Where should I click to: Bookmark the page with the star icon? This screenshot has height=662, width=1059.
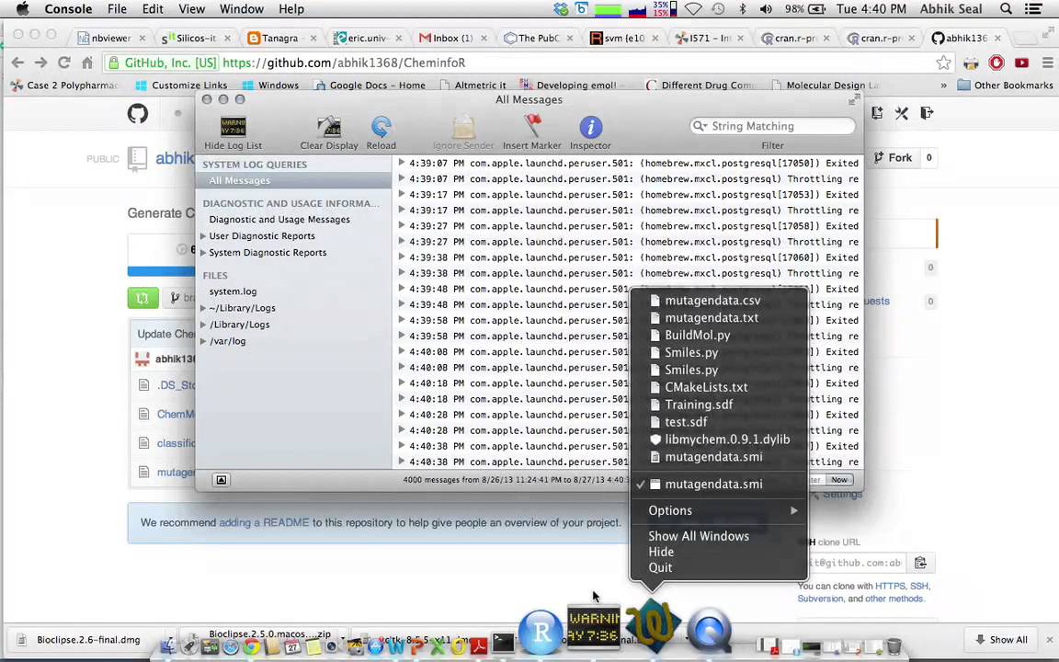pyautogui.click(x=943, y=63)
